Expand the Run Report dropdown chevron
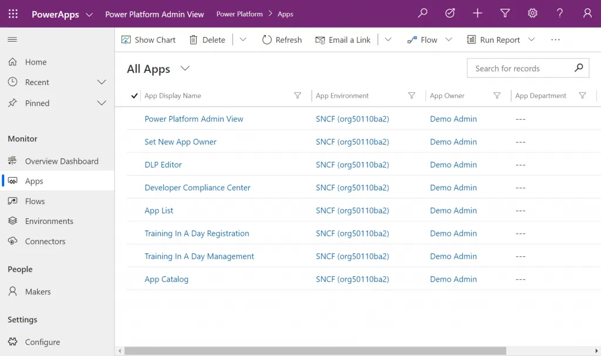Image resolution: width=601 pixels, height=356 pixels. (531, 39)
